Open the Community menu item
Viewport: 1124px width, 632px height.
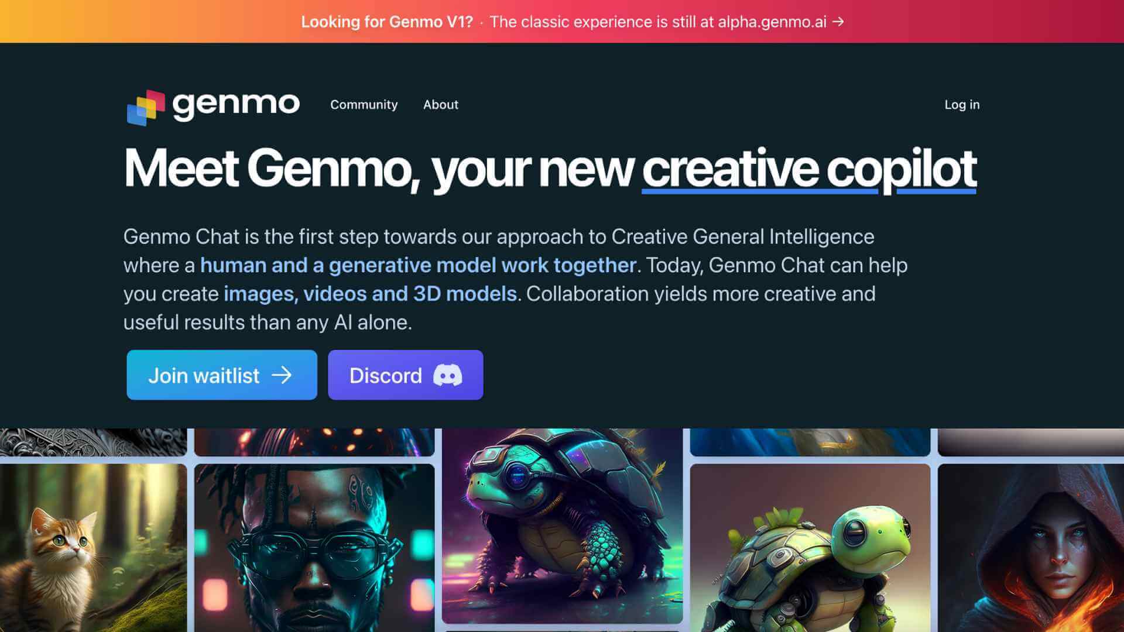[364, 105]
